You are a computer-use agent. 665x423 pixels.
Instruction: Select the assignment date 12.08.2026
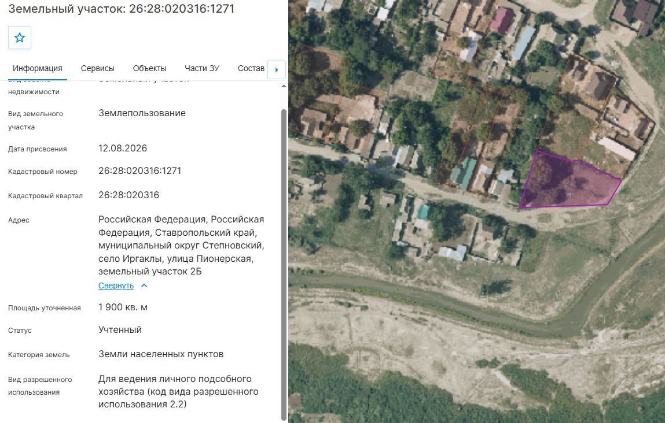[123, 148]
